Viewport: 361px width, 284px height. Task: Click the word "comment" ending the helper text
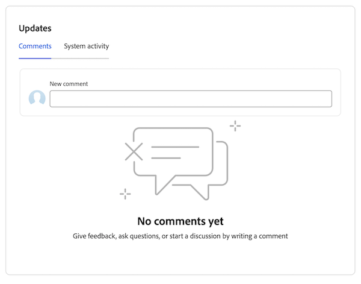tap(274, 236)
